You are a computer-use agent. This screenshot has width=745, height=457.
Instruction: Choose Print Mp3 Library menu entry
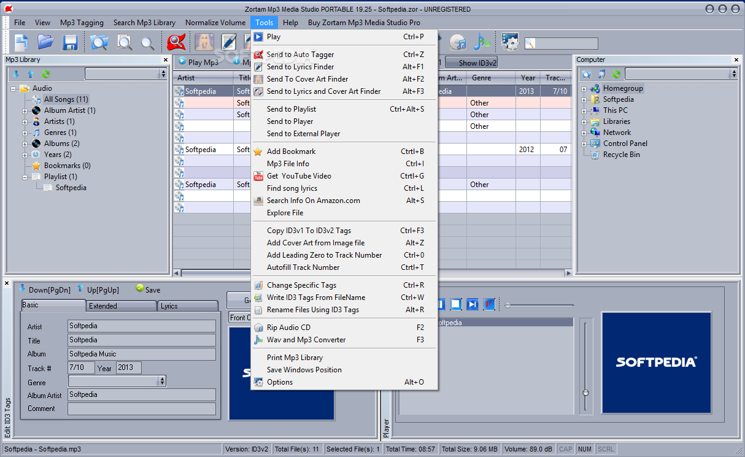tap(344, 358)
